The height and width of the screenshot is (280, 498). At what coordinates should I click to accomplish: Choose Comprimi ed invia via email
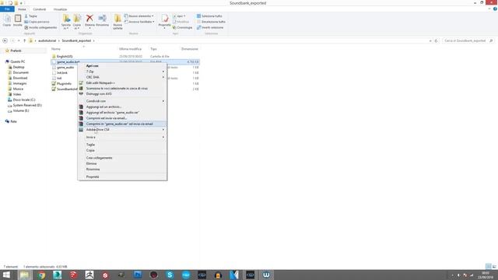(122, 118)
